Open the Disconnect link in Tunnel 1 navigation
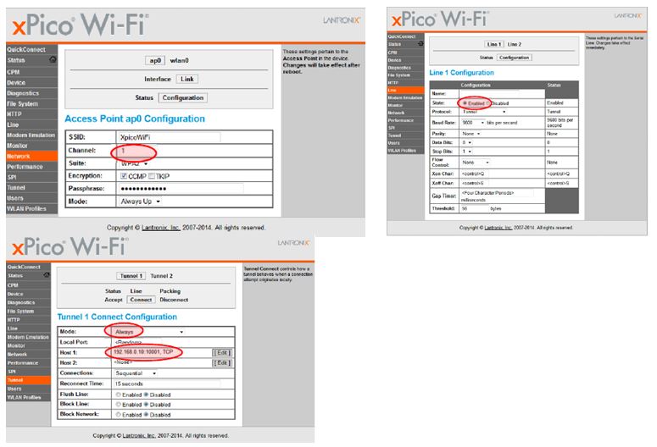This screenshot has width=657, height=447. click(x=175, y=299)
